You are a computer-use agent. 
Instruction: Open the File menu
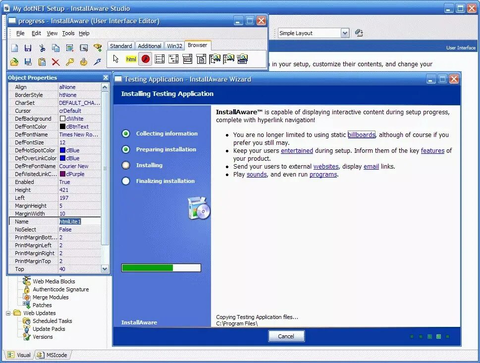pos(20,33)
